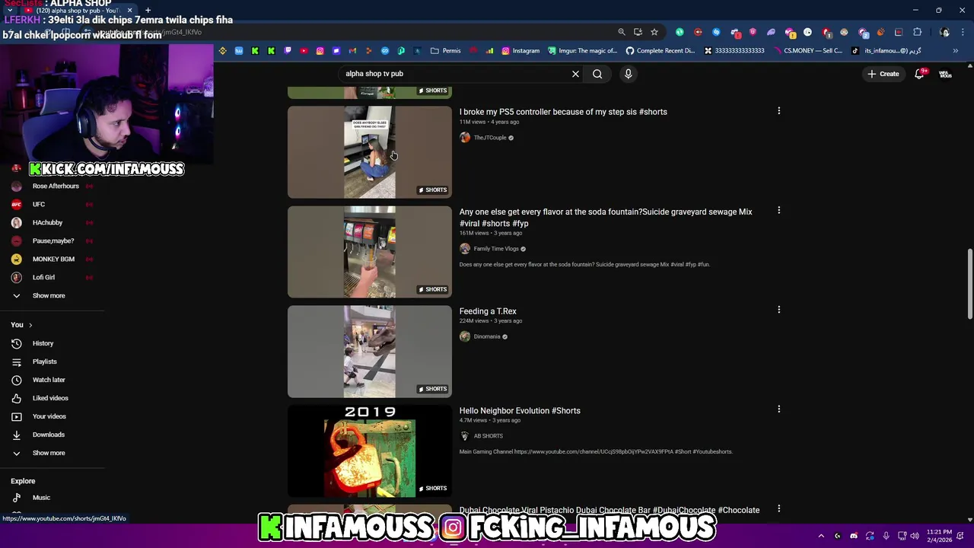Visit Family Time Vlogs channel

coord(496,249)
